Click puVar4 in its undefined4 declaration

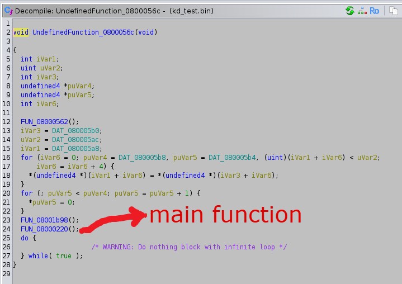[x=79, y=86]
